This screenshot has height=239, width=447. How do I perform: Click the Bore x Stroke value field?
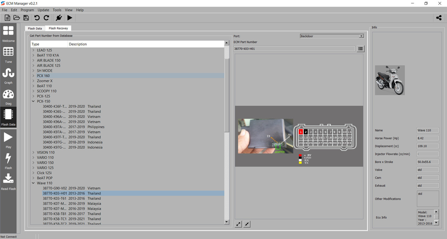(x=428, y=162)
